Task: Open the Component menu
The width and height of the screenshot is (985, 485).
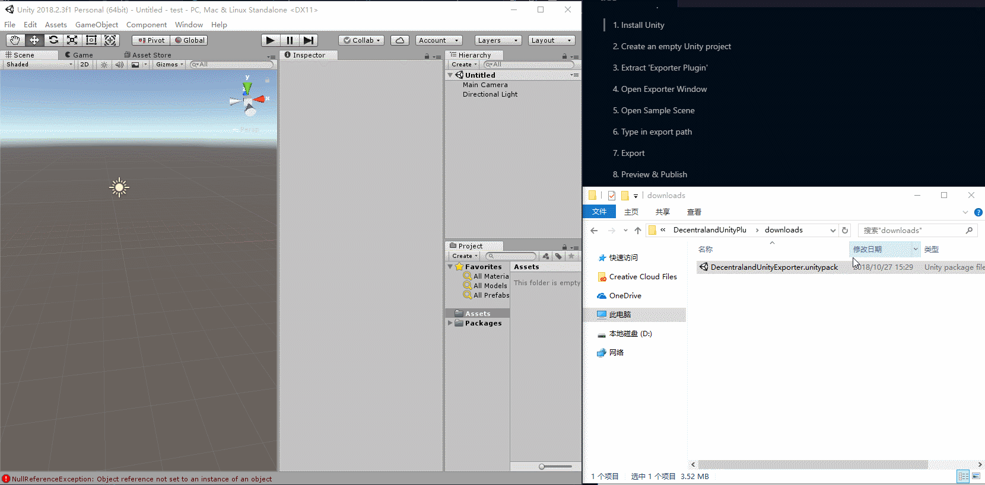Action: click(147, 25)
